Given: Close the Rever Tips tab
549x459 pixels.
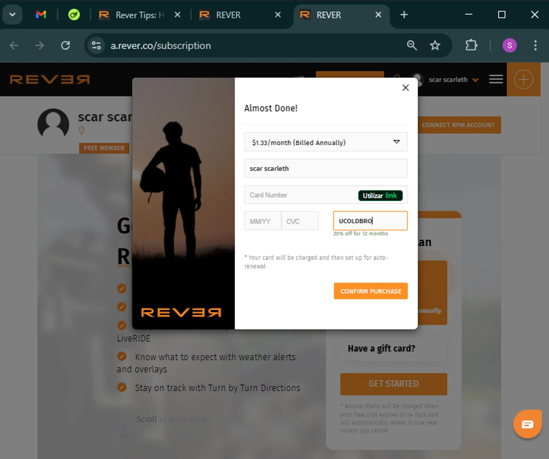Looking at the screenshot, I should (178, 15).
